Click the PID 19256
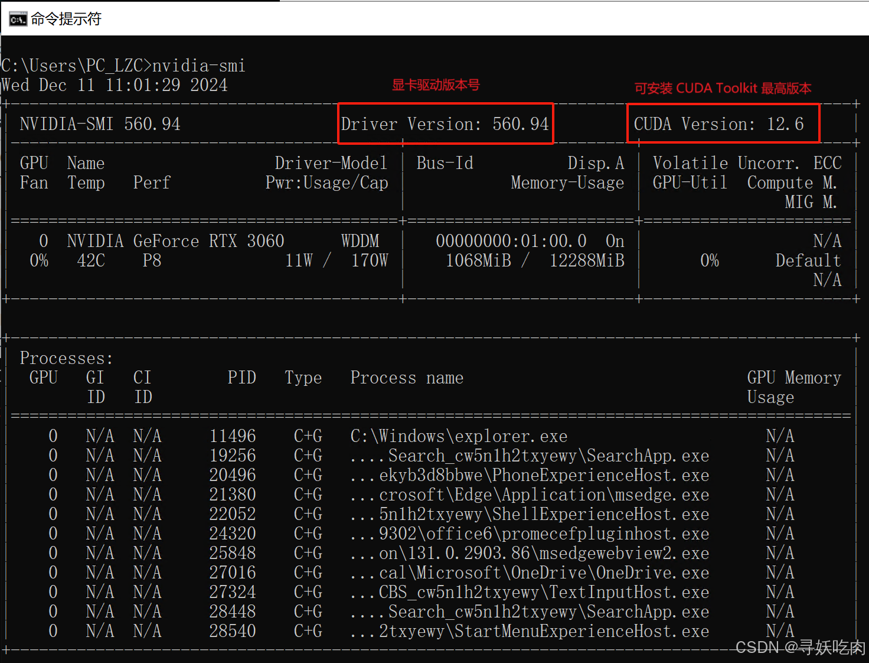Screen dimensions: 869x663 [x=233, y=456]
